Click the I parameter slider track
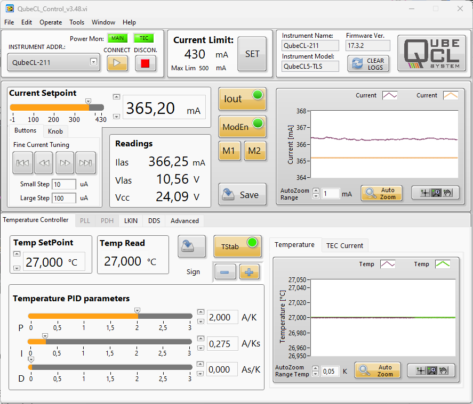 click(x=110, y=341)
